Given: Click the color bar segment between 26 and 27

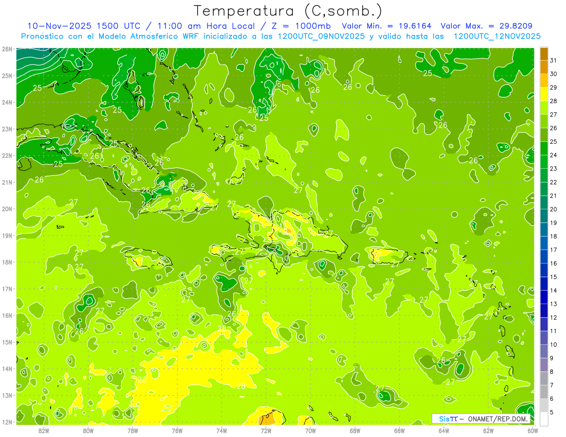Looking at the screenshot, I should click(x=544, y=122).
